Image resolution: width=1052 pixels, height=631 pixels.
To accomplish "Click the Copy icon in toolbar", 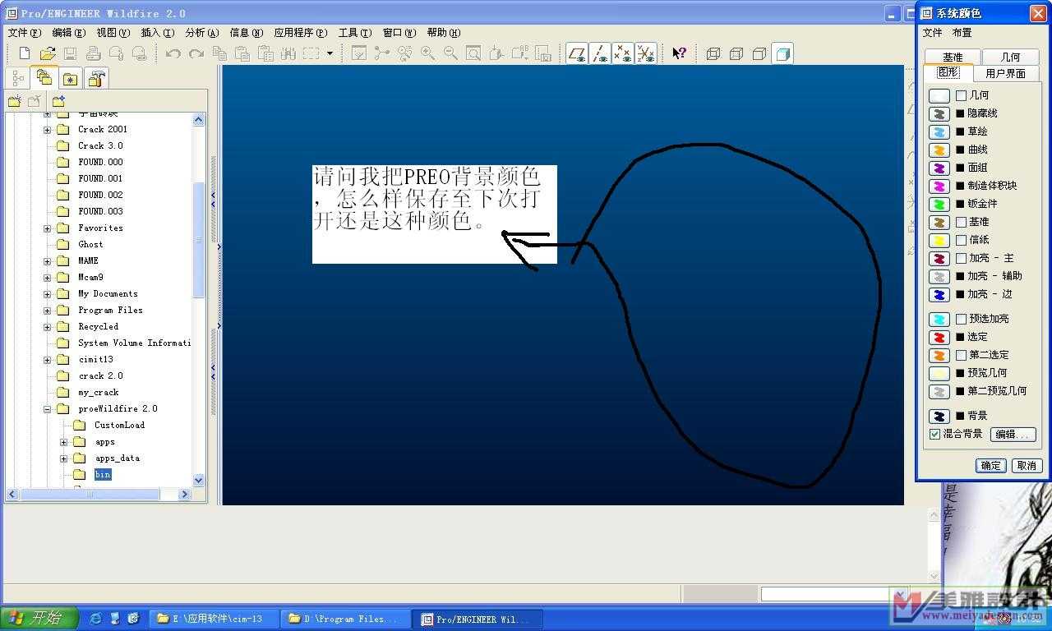I will [219, 53].
